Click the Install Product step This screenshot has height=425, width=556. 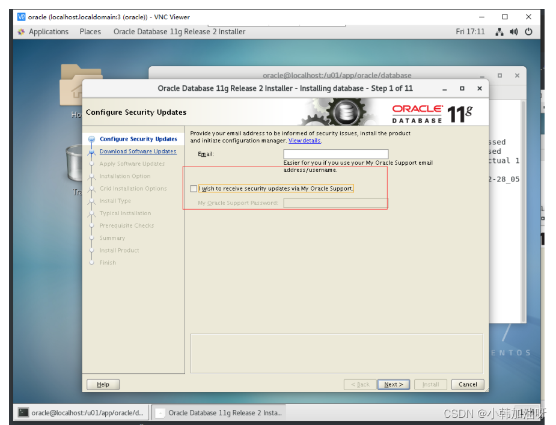(119, 251)
